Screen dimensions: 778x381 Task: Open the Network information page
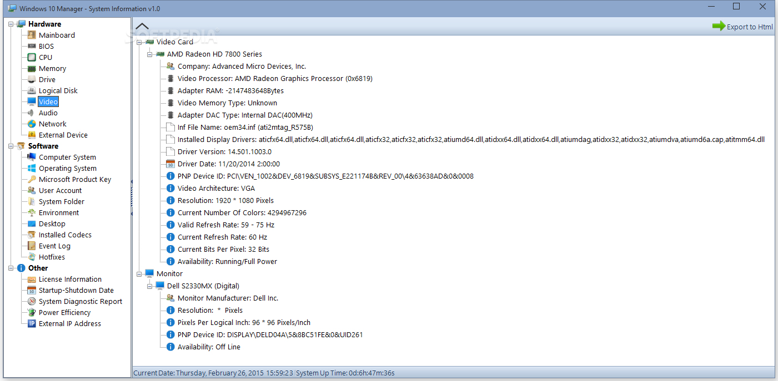click(x=52, y=124)
